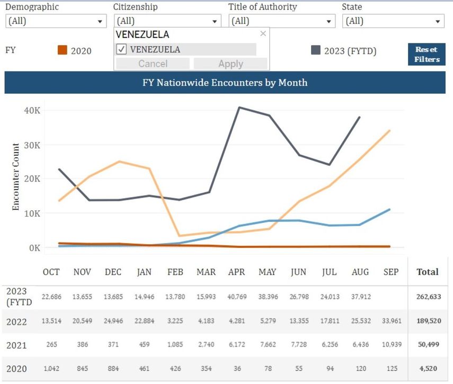This screenshot has height=384, width=453.
Task: Click the Reset Filters button
Action: [x=427, y=55]
